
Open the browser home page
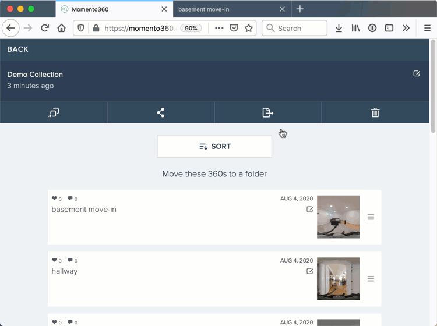[61, 28]
